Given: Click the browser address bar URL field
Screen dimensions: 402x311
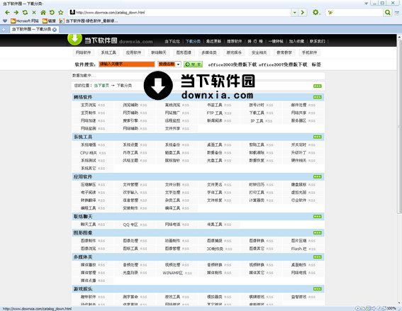Looking at the screenshot, I should point(180,12).
